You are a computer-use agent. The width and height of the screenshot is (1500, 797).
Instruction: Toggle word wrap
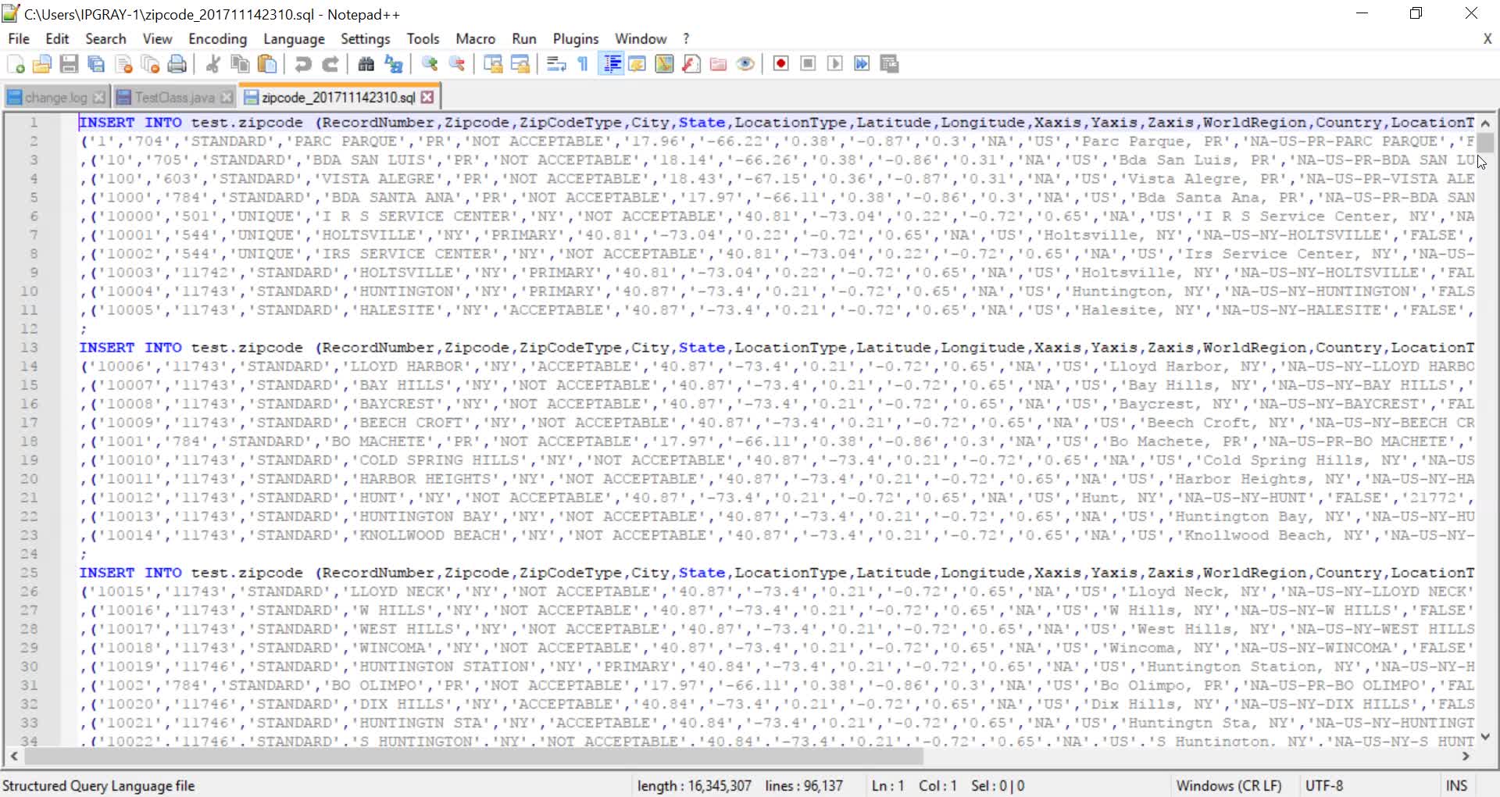(555, 63)
